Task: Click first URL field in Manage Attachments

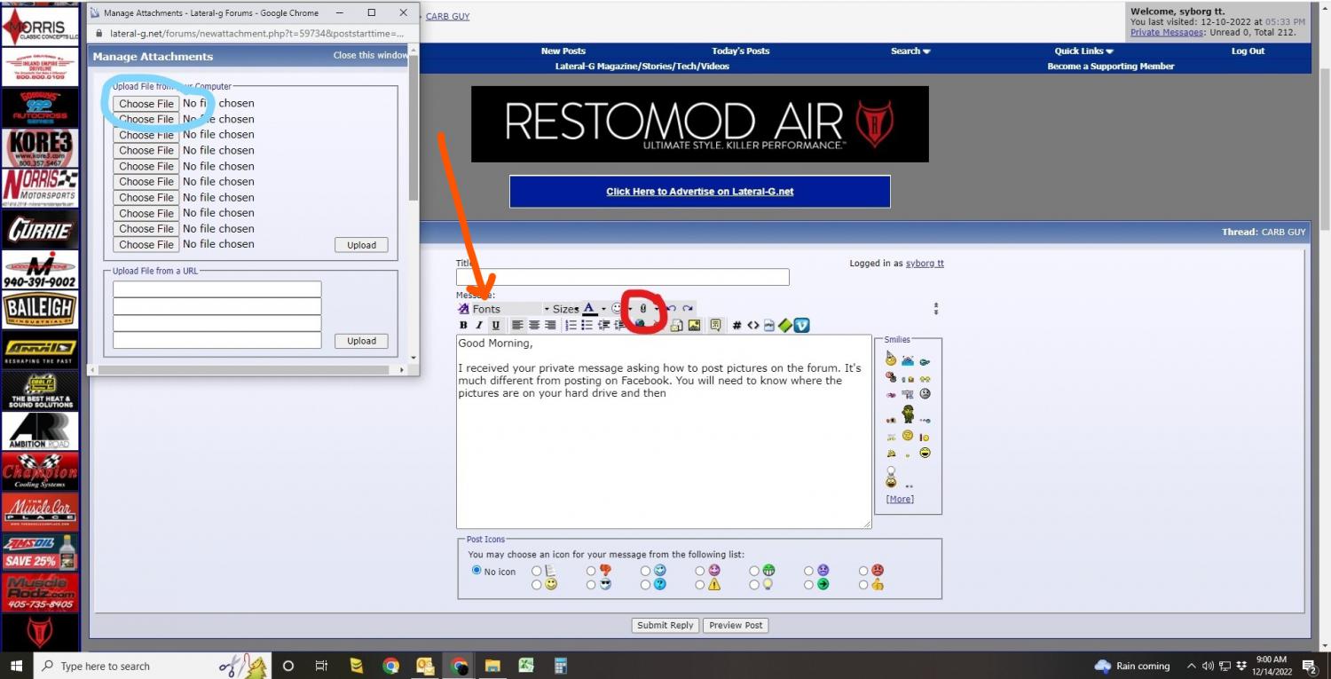Action: click(x=217, y=289)
